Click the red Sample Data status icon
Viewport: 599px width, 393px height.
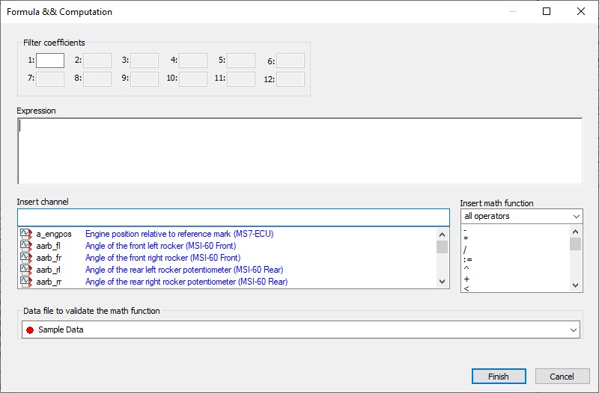[30, 329]
